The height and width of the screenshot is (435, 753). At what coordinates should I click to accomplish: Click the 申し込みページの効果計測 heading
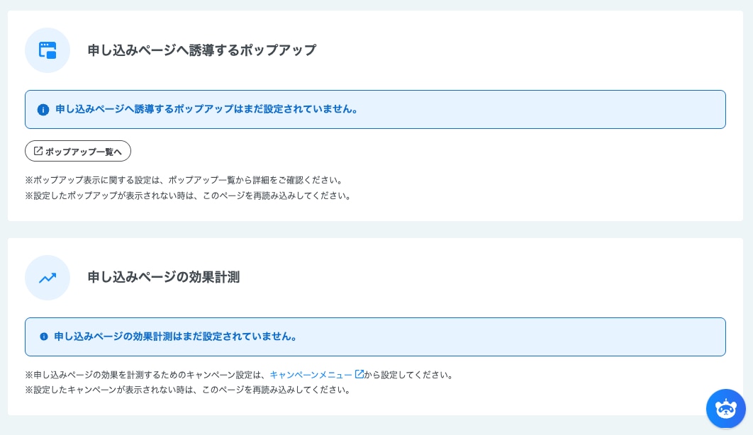pos(163,278)
